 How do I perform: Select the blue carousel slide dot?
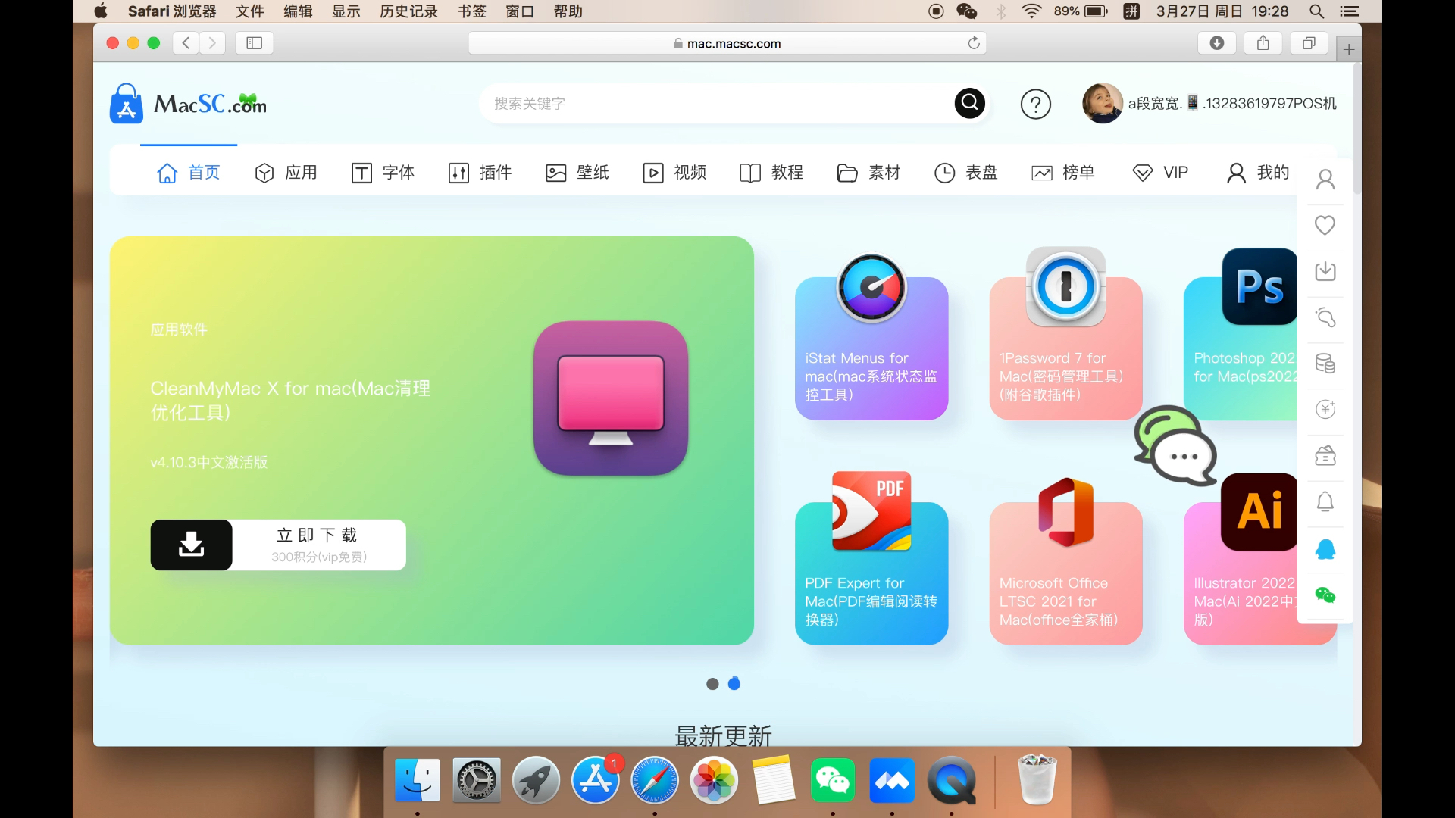[x=734, y=684]
